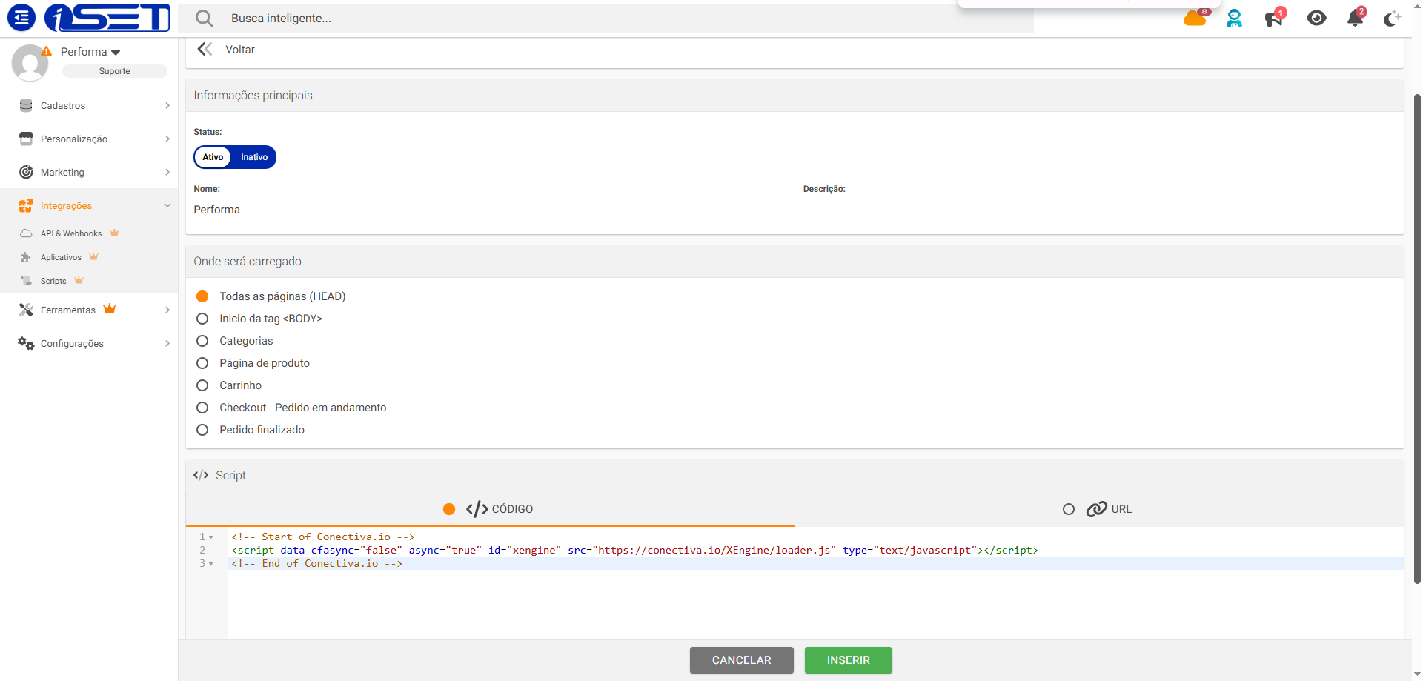
Task: Select the 'Página de produto' radio option
Action: coord(202,363)
